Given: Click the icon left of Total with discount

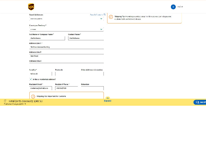Looking at the screenshot, I should 5,101.
